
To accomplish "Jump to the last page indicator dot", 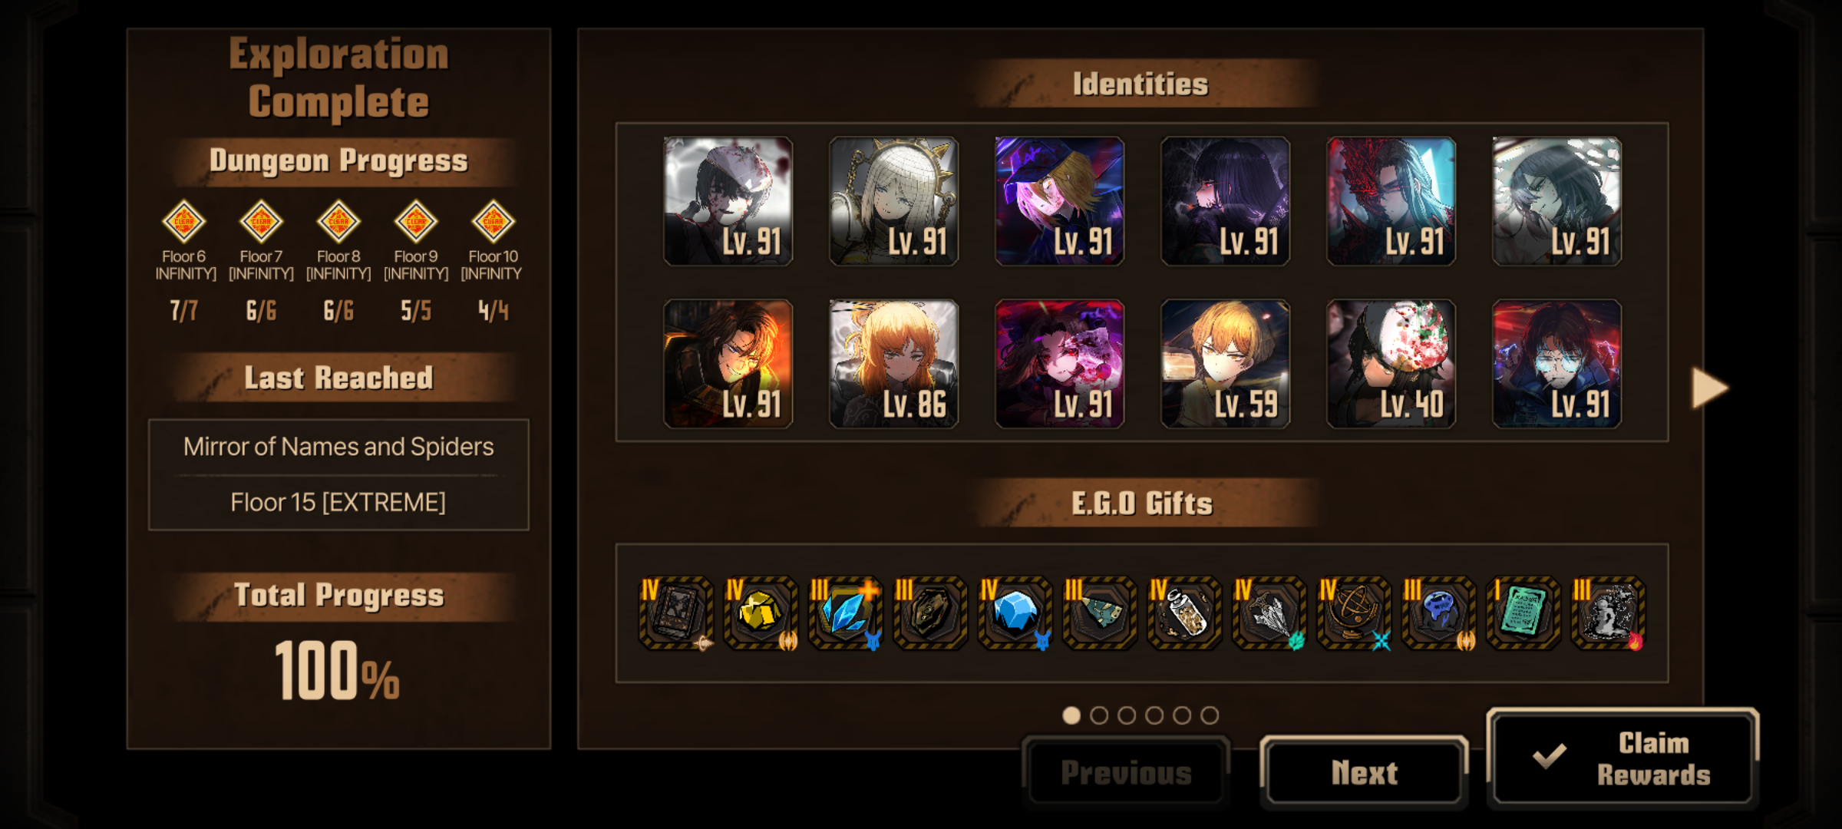I will [1210, 715].
